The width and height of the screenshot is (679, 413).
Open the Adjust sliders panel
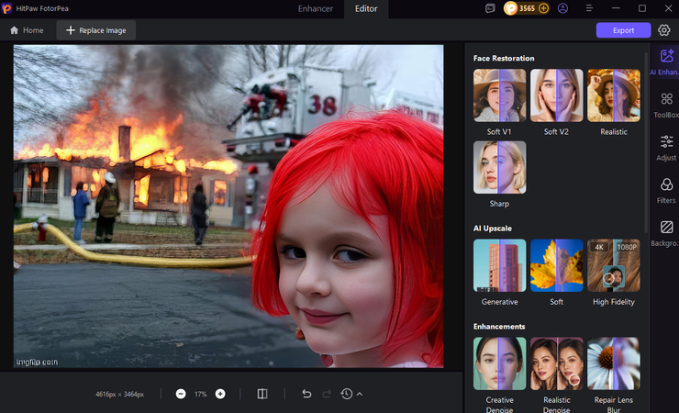coord(666,147)
